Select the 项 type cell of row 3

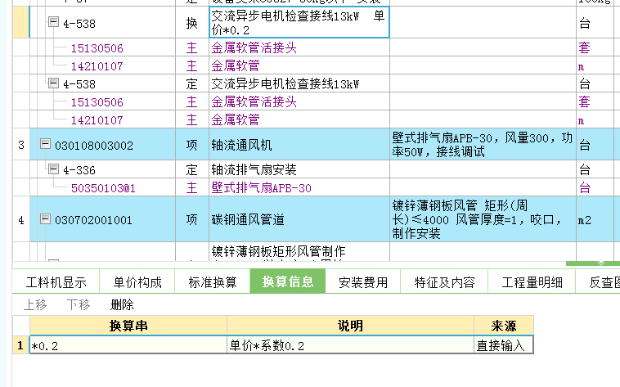click(191, 145)
